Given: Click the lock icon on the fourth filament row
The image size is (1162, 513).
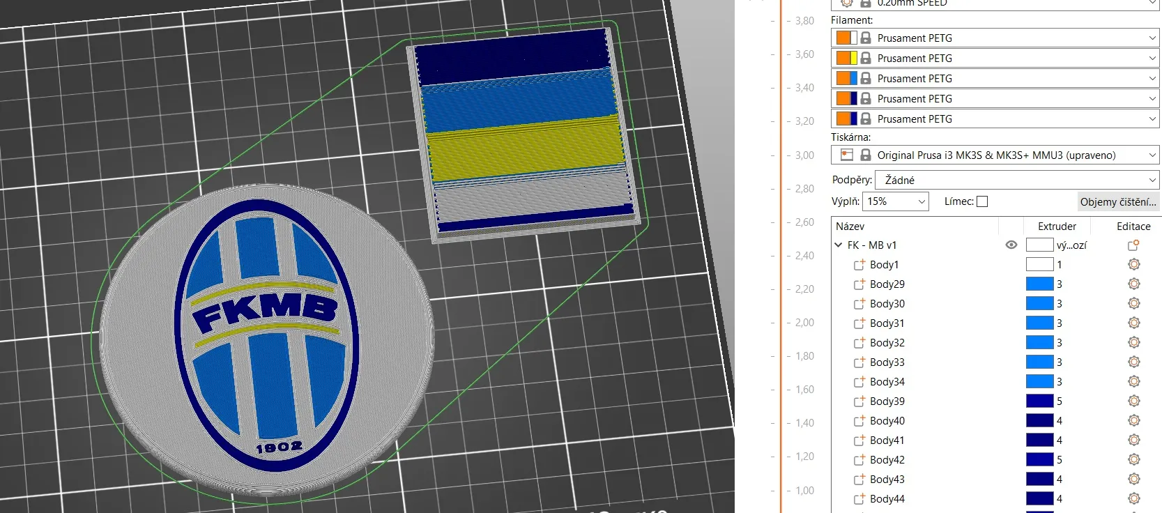Looking at the screenshot, I should click(866, 98).
